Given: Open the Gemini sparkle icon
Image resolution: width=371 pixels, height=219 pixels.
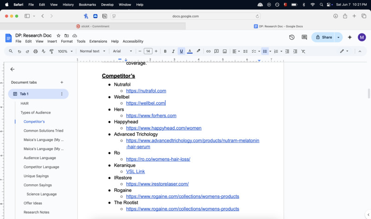Looking at the screenshot, I should pos(350,37).
